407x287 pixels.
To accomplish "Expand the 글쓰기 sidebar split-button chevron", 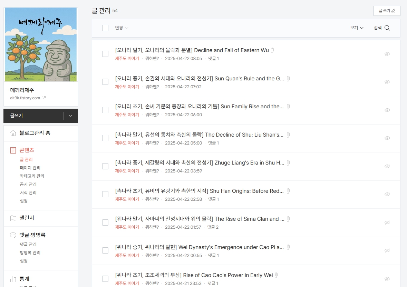I will click(x=70, y=116).
